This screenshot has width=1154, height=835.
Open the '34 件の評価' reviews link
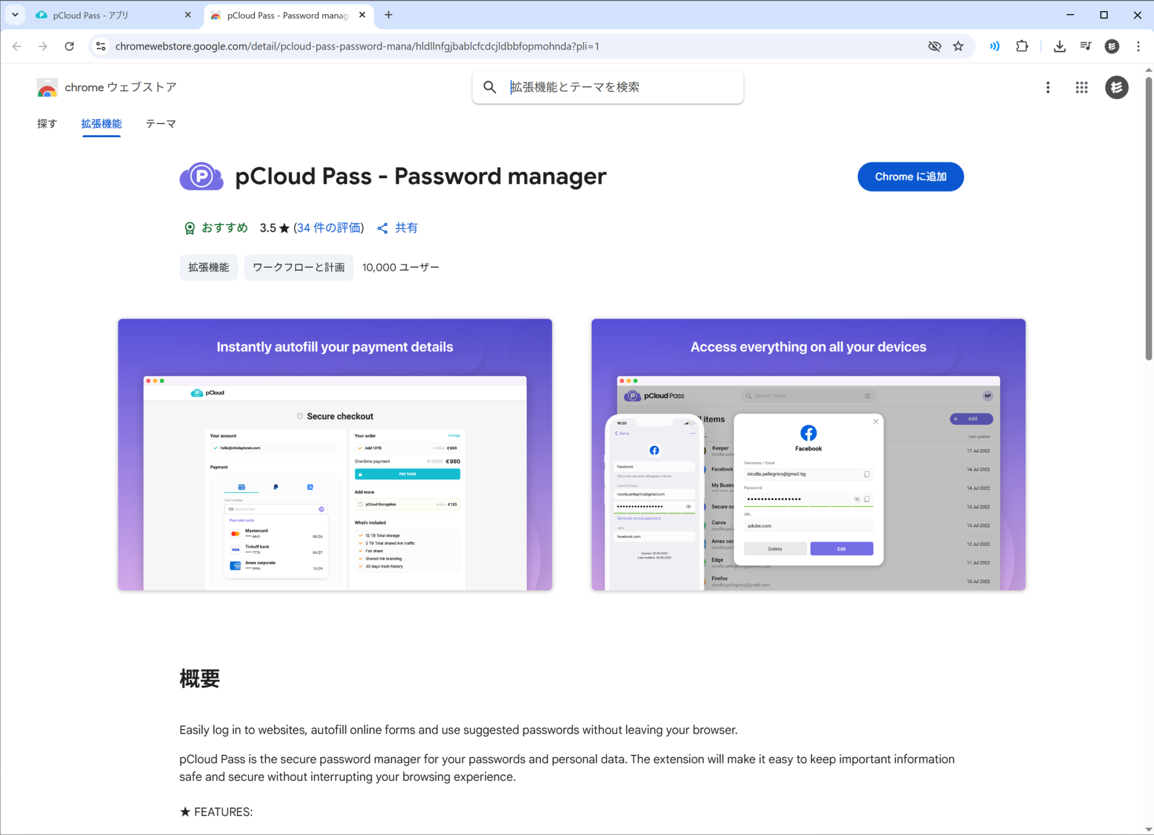[329, 228]
